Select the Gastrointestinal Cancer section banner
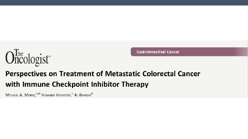Screen dimensions: 248x139 189,52
